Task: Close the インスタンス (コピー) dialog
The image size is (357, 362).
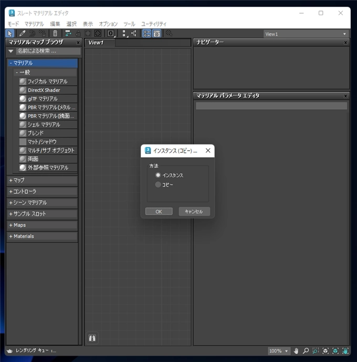Action: tap(208, 150)
